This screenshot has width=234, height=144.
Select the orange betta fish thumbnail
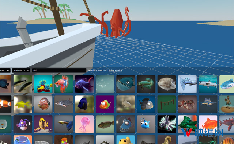click(x=64, y=84)
